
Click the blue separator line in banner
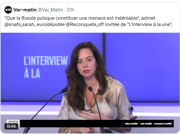[x=123, y=124]
